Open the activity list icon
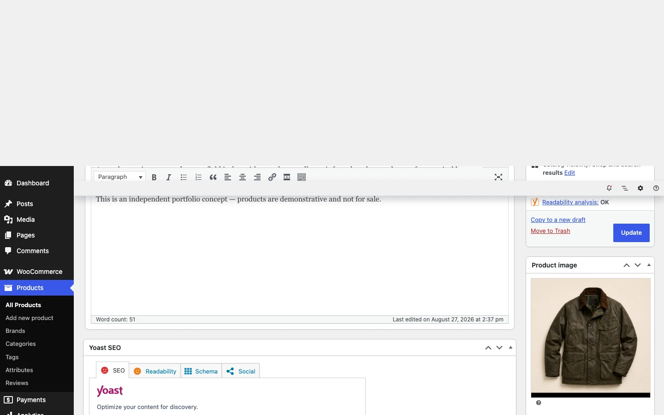Viewport: 664px width, 415px height. coord(625,188)
